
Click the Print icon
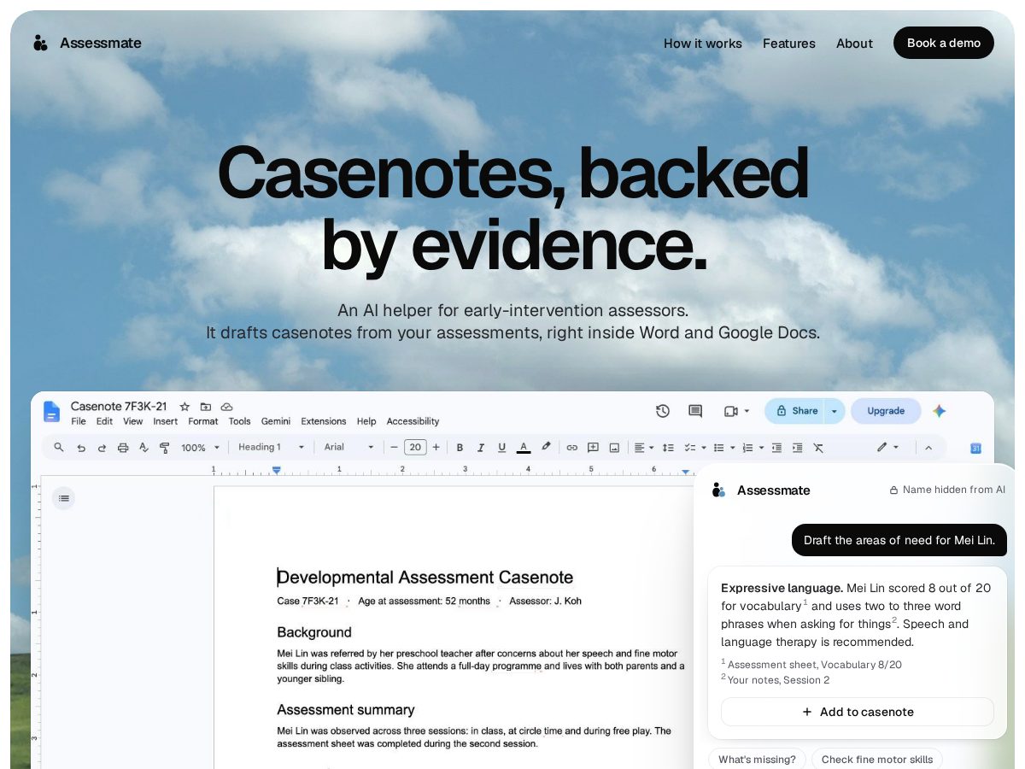coord(123,447)
